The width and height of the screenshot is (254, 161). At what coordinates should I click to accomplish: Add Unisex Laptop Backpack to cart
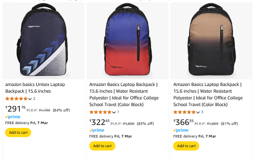click(x=18, y=132)
